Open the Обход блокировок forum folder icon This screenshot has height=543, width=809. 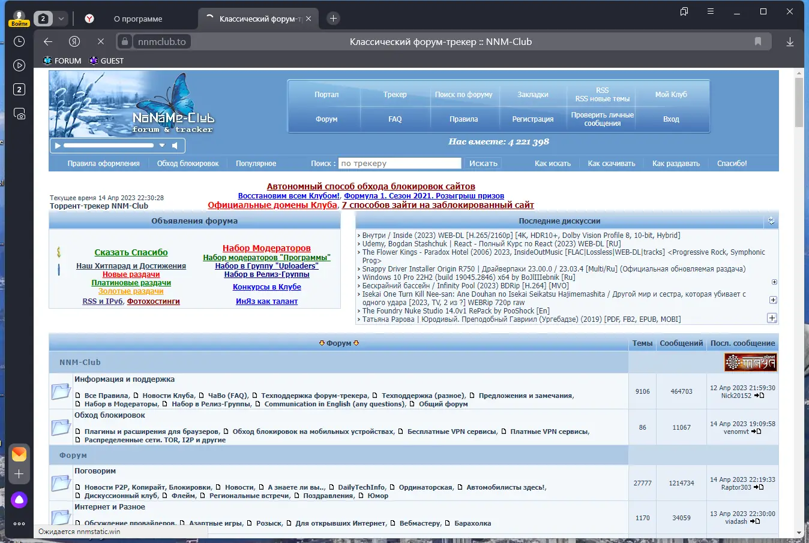(x=61, y=427)
